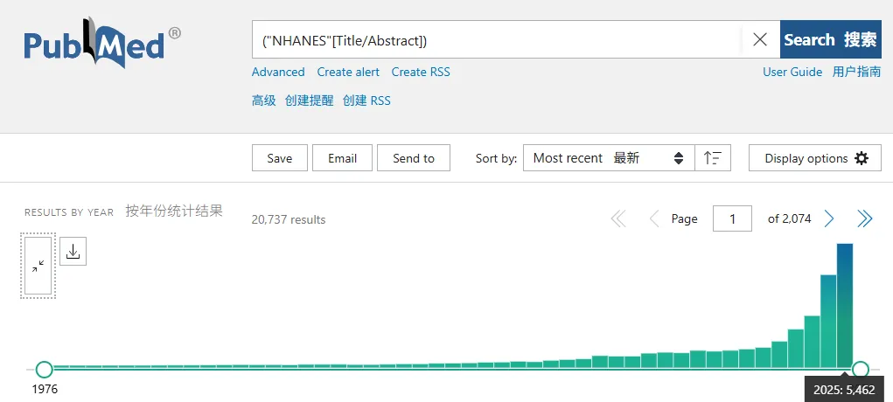Click the 创建 RSS link
This screenshot has height=402, width=893.
[x=366, y=100]
